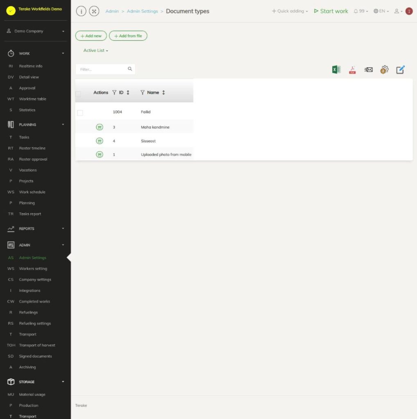The height and width of the screenshot is (419, 417).
Task: Sort the table by Name column
Action: tap(164, 92)
